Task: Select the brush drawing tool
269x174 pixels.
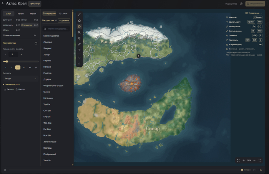Action: (x=79, y=15)
